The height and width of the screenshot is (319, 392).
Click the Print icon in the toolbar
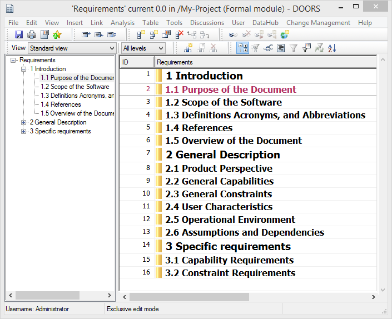coord(32,35)
